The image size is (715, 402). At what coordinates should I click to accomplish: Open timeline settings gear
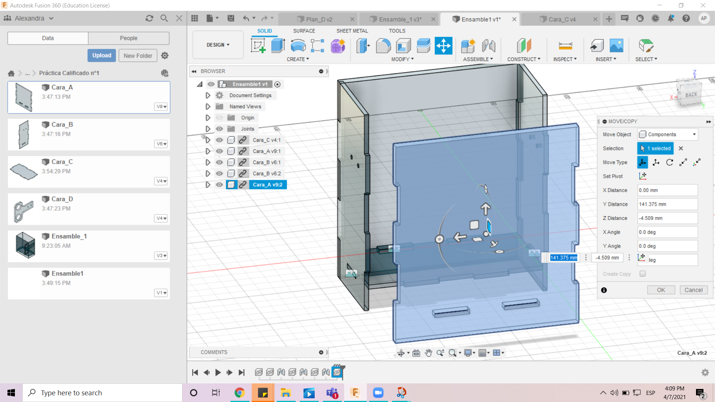(705, 372)
